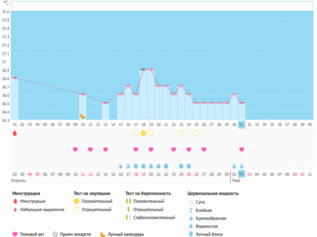Click the Яичный белок legend drop icon
Viewport: 317px width, 237px height.
191,234
